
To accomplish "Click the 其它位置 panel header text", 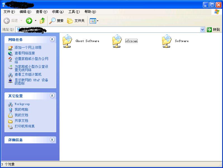I will click(15, 96).
